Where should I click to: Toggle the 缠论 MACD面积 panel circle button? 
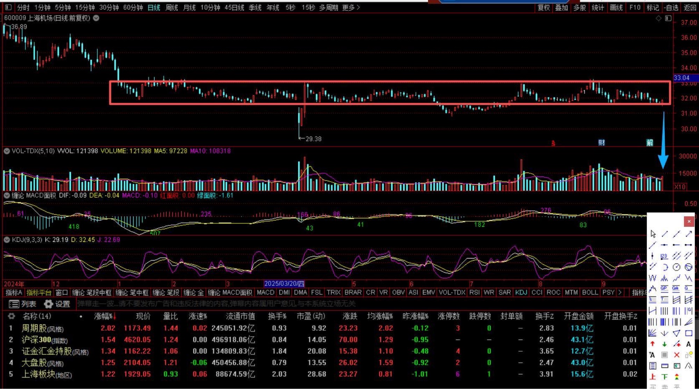click(7, 195)
